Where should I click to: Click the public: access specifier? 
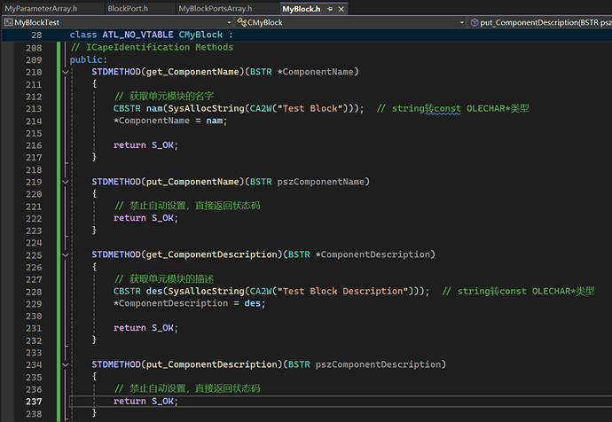(88, 59)
